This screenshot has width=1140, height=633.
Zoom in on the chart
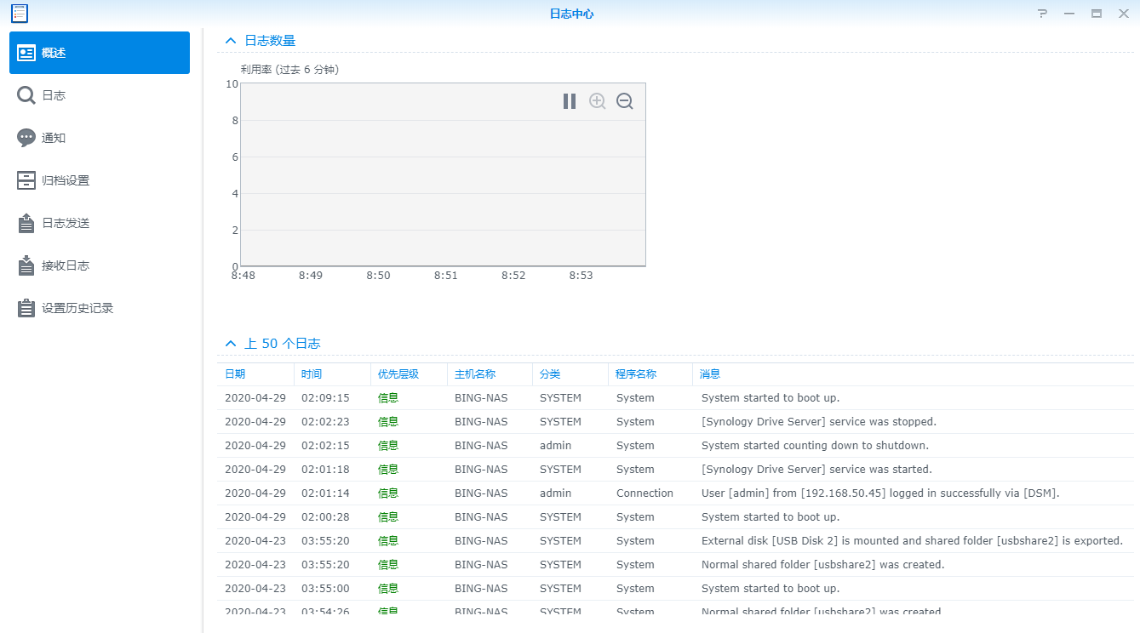coord(598,101)
